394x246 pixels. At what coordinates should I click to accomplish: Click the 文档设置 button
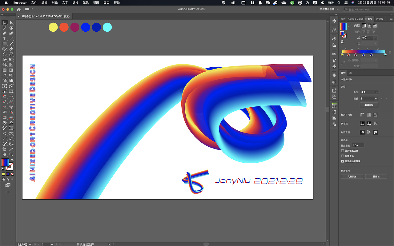tap(352, 177)
